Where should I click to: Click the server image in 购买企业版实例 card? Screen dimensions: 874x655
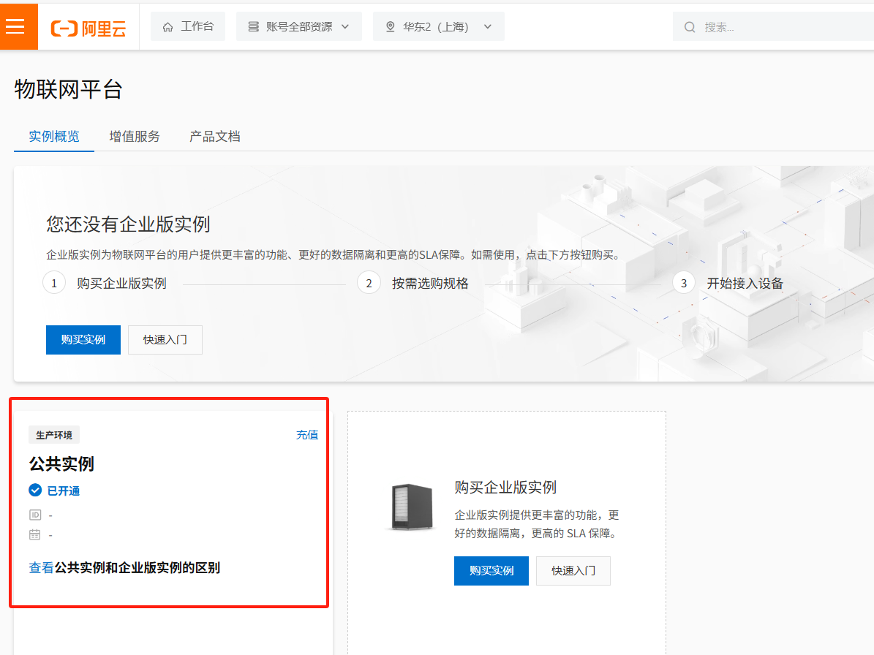tap(412, 507)
